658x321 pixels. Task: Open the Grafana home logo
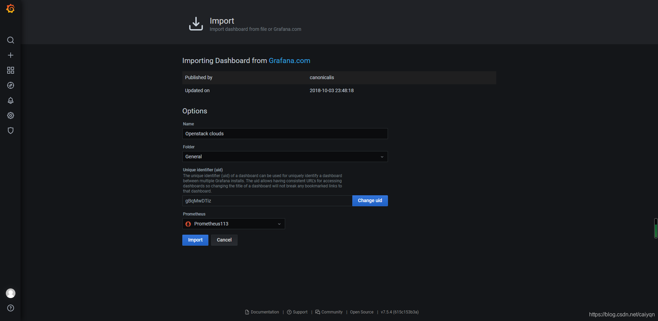[11, 9]
